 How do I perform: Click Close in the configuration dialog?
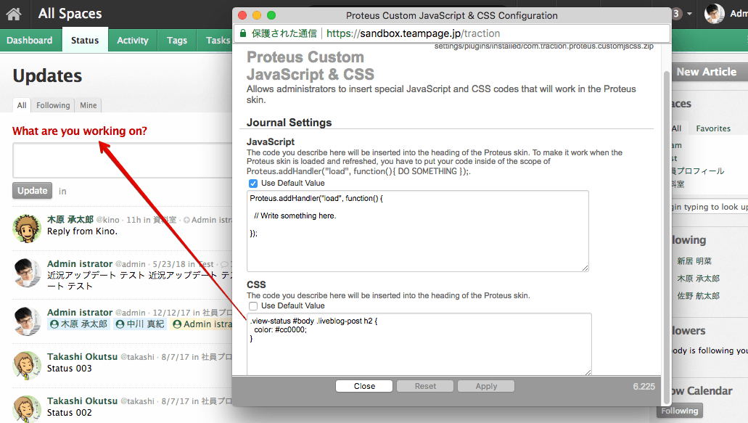point(364,386)
